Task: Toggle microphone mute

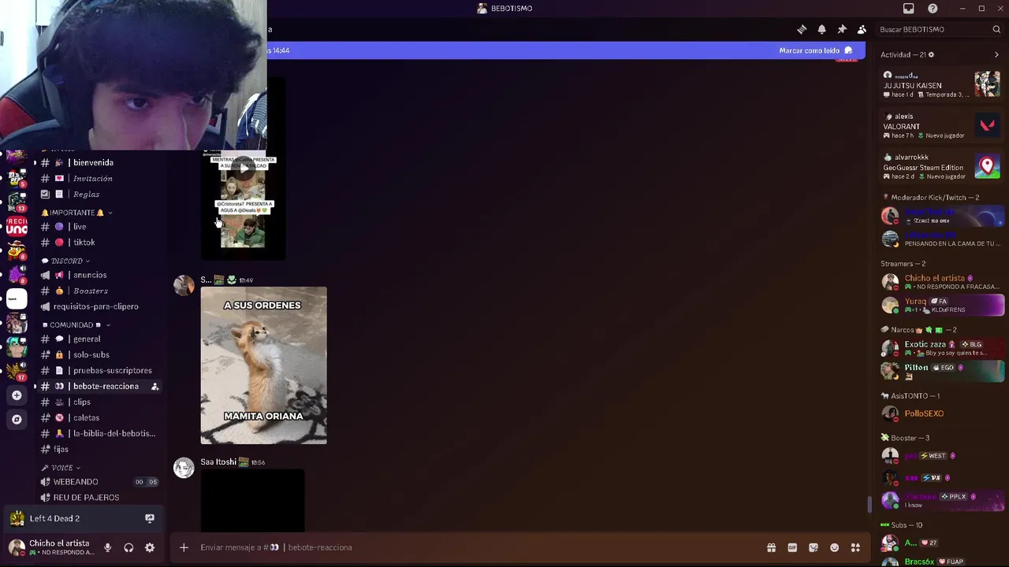Action: [107, 547]
